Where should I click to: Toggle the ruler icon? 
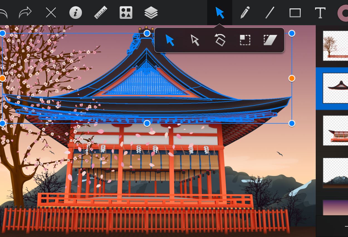point(101,13)
